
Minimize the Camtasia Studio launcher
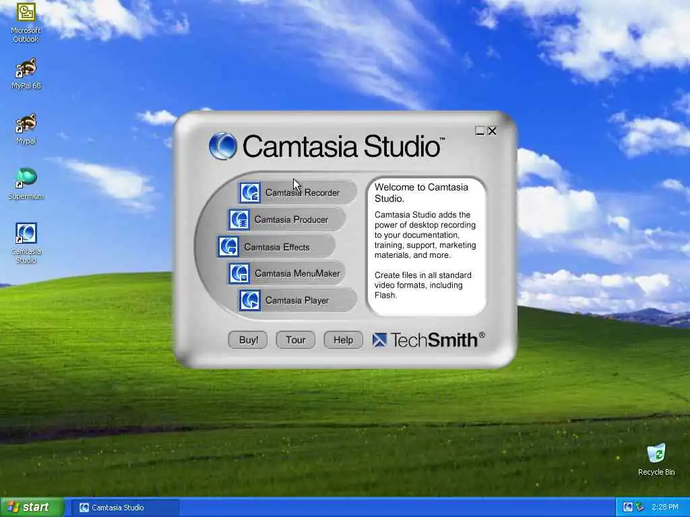[480, 131]
